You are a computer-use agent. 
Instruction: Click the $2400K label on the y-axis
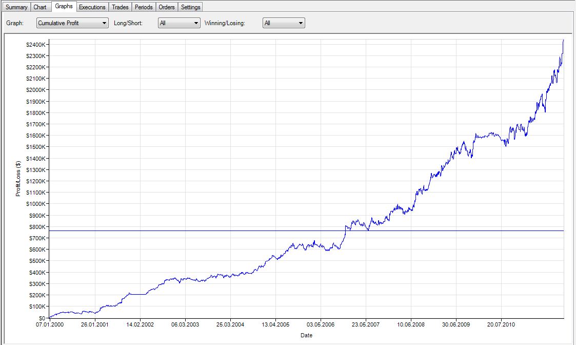click(x=36, y=45)
